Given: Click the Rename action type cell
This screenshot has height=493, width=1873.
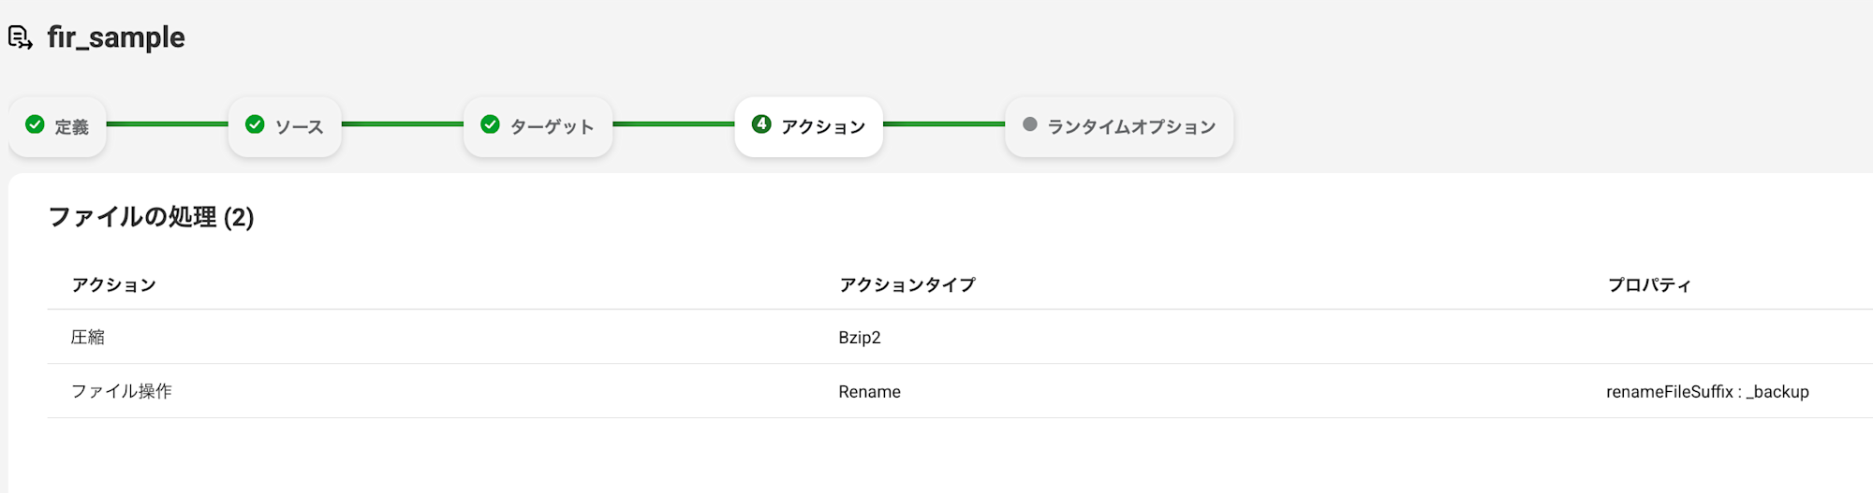Looking at the screenshot, I should (x=869, y=392).
